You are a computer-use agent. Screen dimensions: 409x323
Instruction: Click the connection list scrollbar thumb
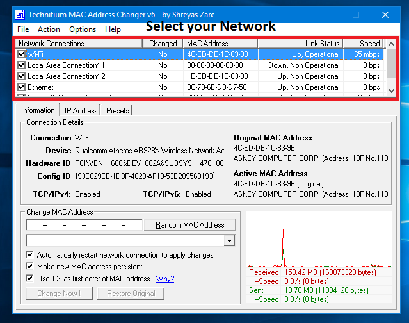[391, 63]
